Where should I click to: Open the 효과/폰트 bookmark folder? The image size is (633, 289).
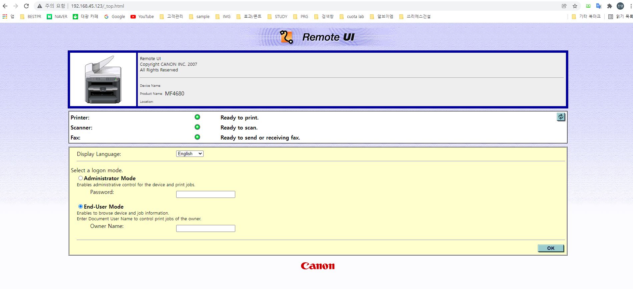pyautogui.click(x=249, y=16)
